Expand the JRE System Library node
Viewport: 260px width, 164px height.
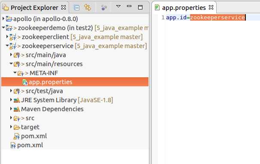pyautogui.click(x=11, y=100)
